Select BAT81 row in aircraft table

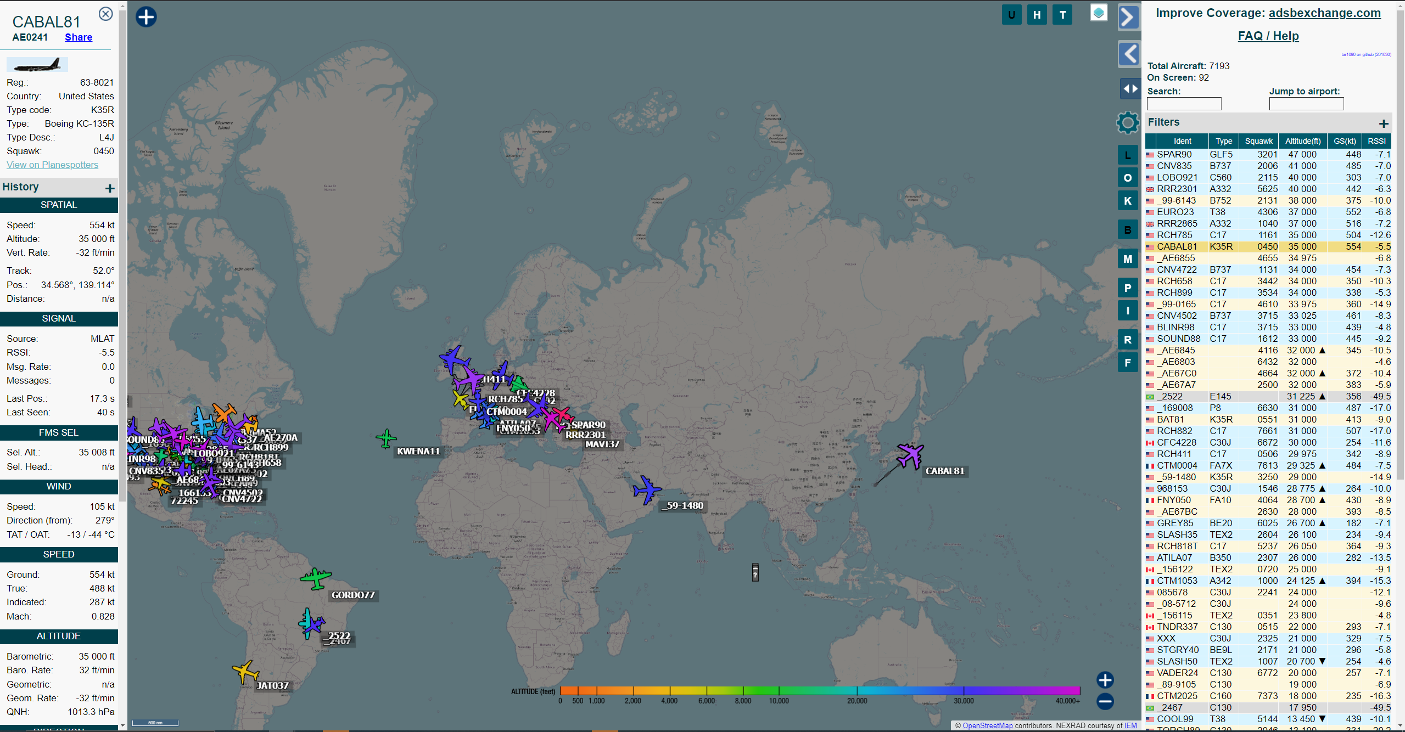pos(1268,420)
